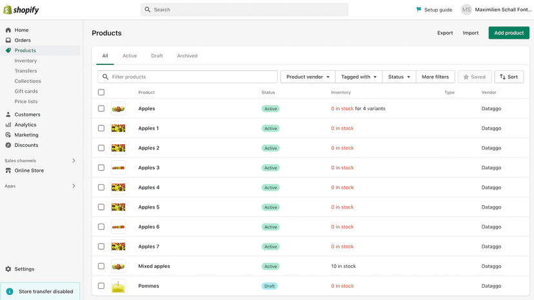The image size is (534, 300).
Task: Check the box for Apples row
Action: click(101, 109)
